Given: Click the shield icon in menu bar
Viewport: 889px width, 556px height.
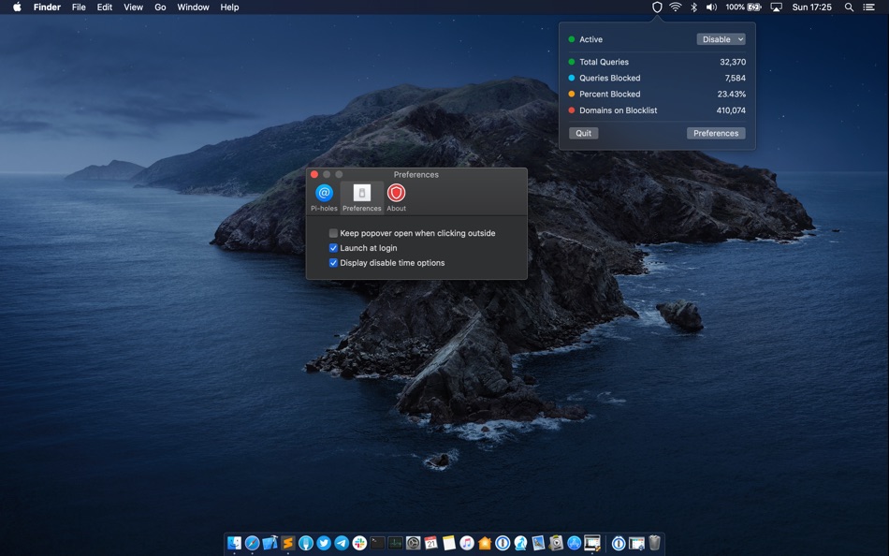Looking at the screenshot, I should (x=657, y=7).
